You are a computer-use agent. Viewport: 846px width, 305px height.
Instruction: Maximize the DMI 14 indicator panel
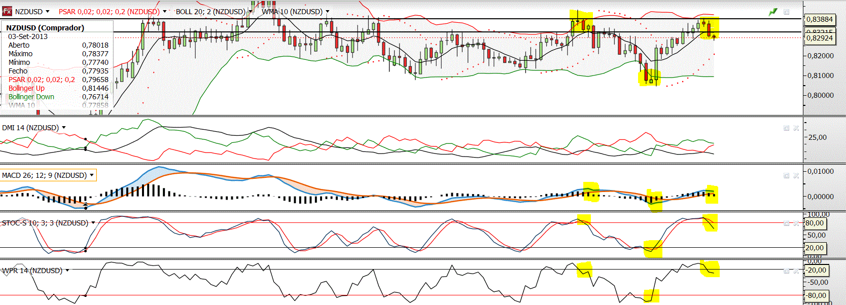click(x=787, y=128)
